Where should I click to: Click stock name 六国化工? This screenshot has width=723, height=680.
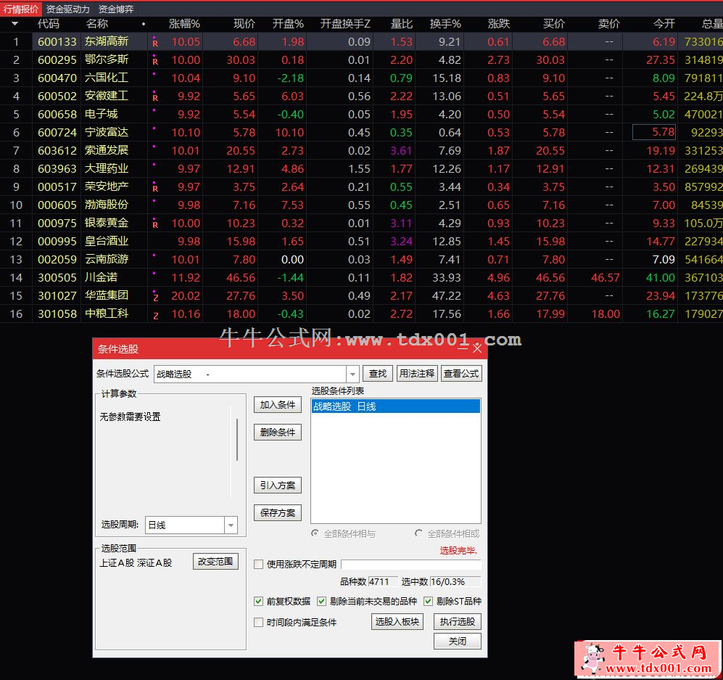click(107, 78)
